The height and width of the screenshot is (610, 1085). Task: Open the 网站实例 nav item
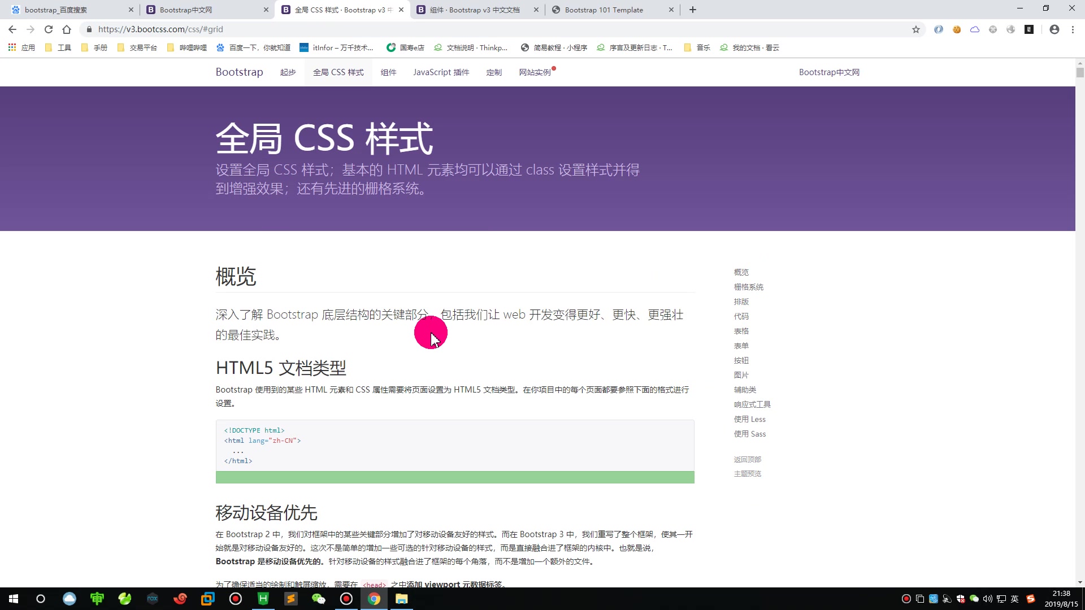pos(535,72)
